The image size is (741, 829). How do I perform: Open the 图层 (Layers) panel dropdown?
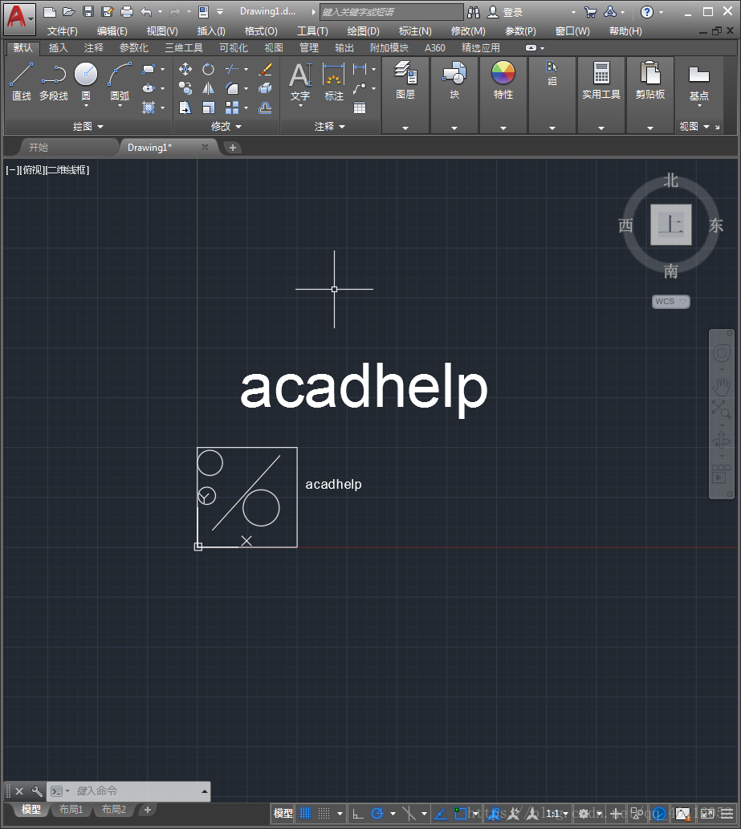click(405, 128)
